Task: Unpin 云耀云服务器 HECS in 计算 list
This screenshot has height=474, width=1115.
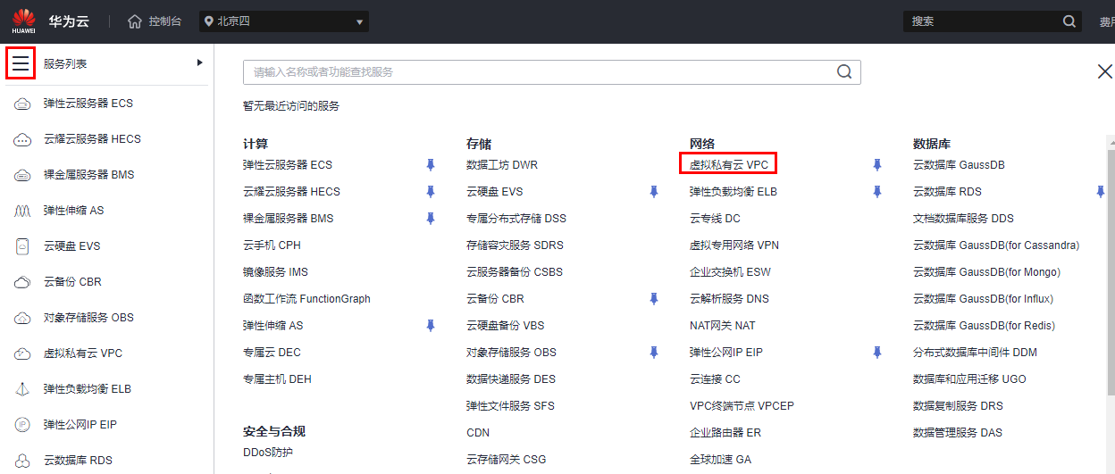Action: [431, 192]
